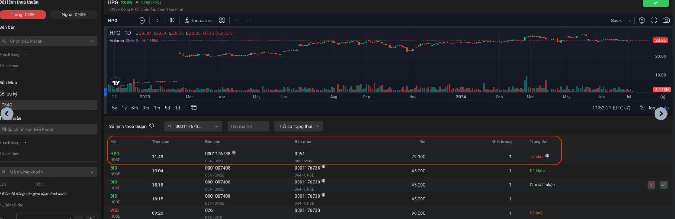Reject the pending BID order with X
The width and height of the screenshot is (675, 219).
coord(651,185)
